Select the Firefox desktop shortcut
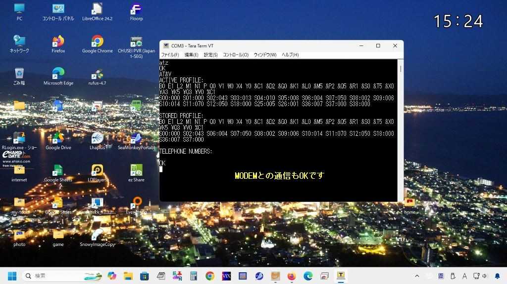 pyautogui.click(x=58, y=42)
